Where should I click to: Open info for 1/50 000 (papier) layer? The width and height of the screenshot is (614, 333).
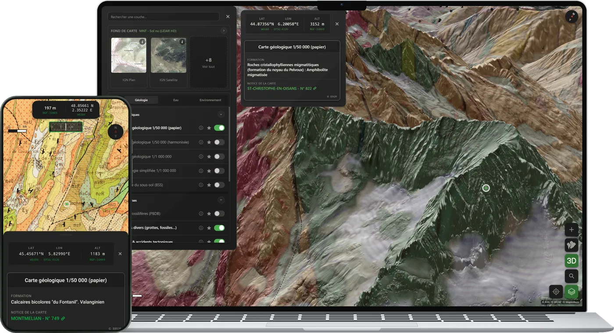pos(201,128)
